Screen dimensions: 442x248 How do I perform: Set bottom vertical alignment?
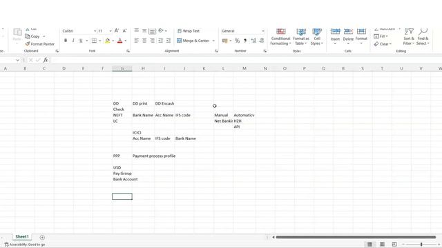(152, 30)
